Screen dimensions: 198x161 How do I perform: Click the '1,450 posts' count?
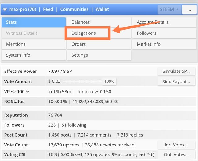60,135
